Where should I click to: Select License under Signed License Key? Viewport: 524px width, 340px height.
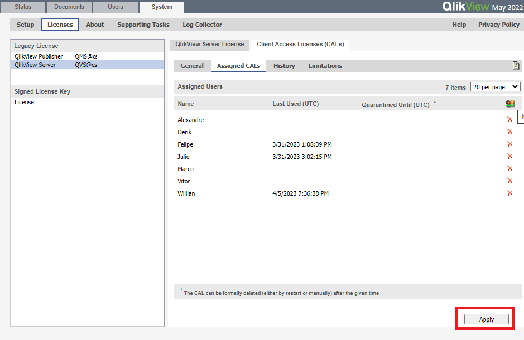[x=24, y=102]
